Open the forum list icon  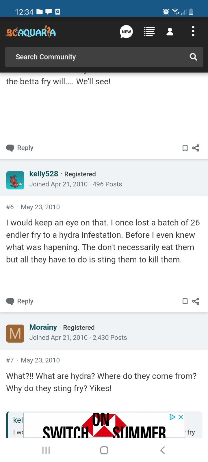point(149,32)
